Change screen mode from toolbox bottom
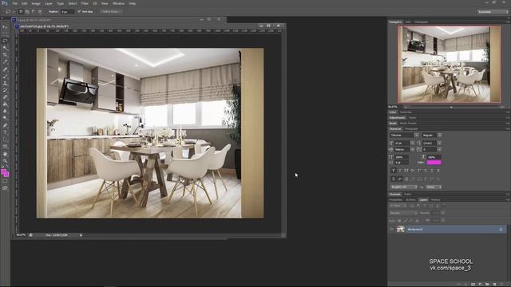The width and height of the screenshot is (511, 287). coord(5,188)
